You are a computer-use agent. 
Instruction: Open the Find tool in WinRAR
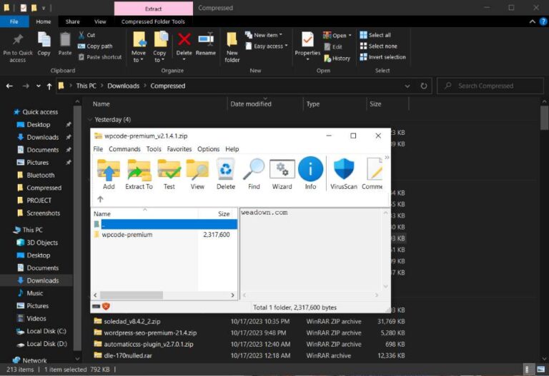point(254,174)
